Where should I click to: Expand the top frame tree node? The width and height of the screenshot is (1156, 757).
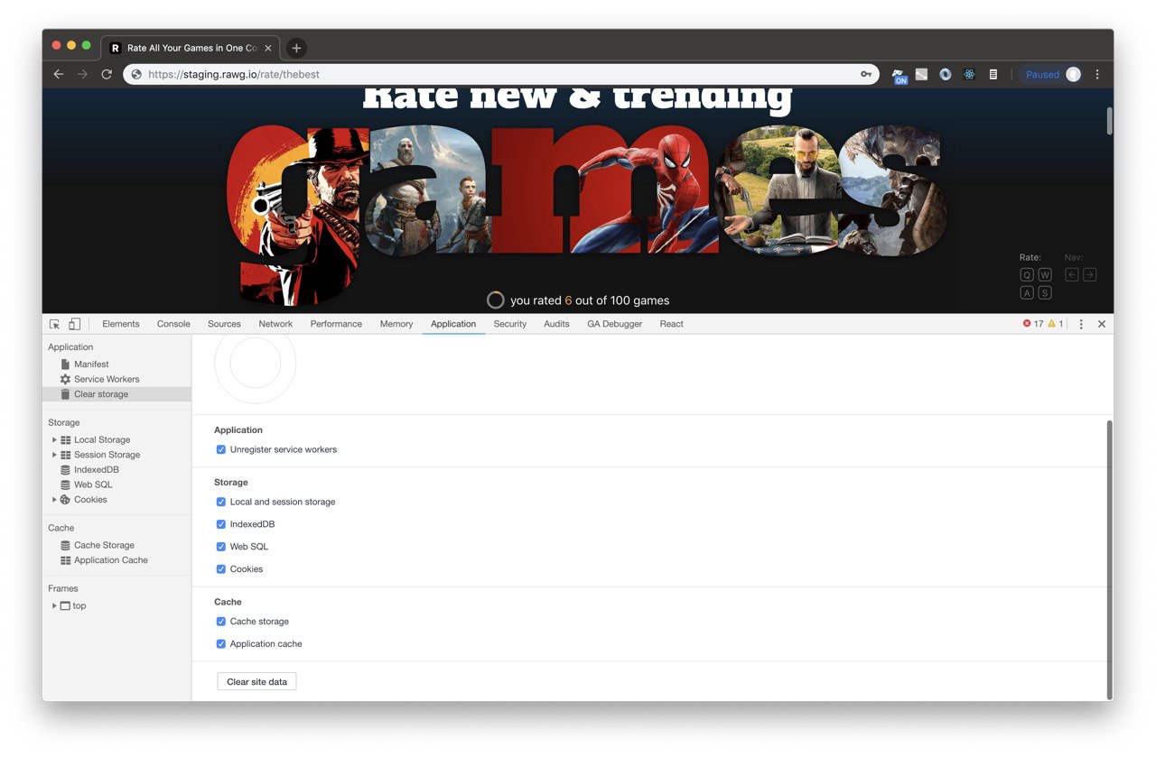pos(54,606)
